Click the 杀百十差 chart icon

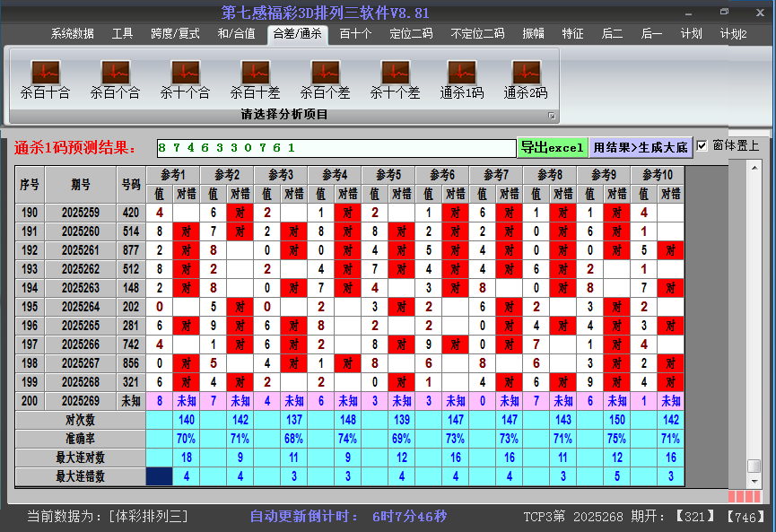[x=255, y=79]
